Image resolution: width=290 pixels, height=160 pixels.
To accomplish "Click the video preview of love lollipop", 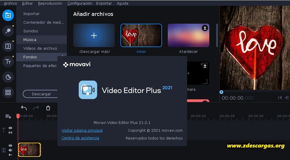I will click(x=255, y=48).
